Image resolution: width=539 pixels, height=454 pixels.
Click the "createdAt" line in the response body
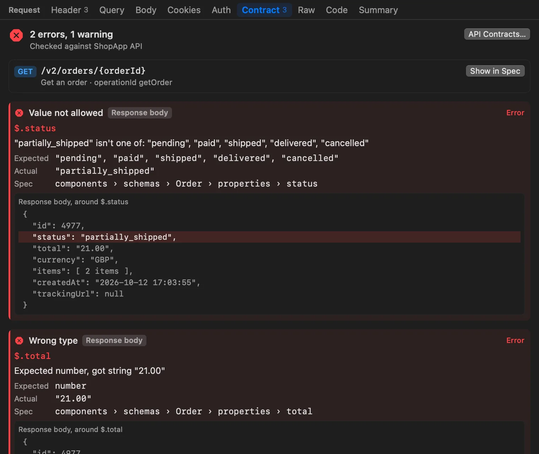[116, 282]
